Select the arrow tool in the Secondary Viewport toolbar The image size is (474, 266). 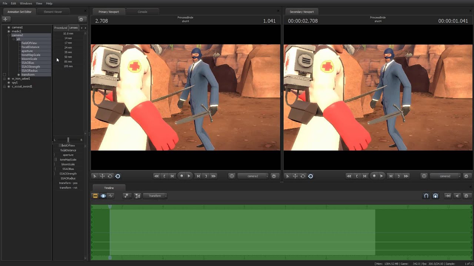[288, 176]
